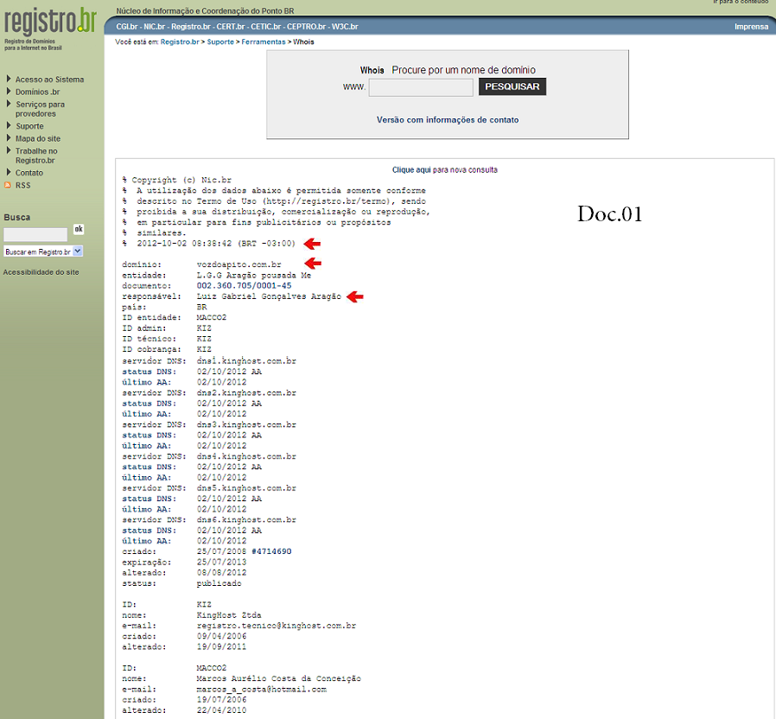Screen dimensions: 776x719
Task: Click the NIC.br top link
Action: point(154,27)
